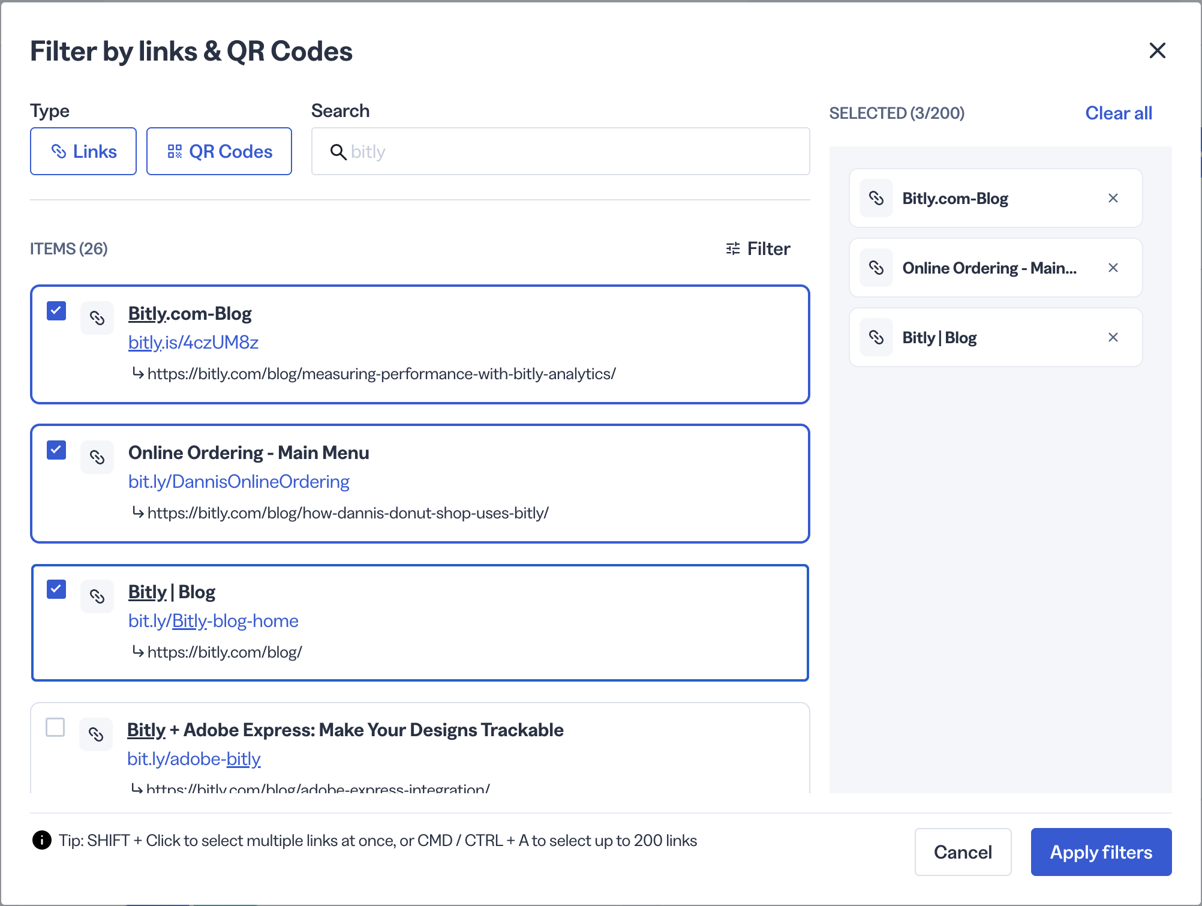Open the bit.ly/adobe-bitly short link
1202x906 pixels.
[x=194, y=758]
